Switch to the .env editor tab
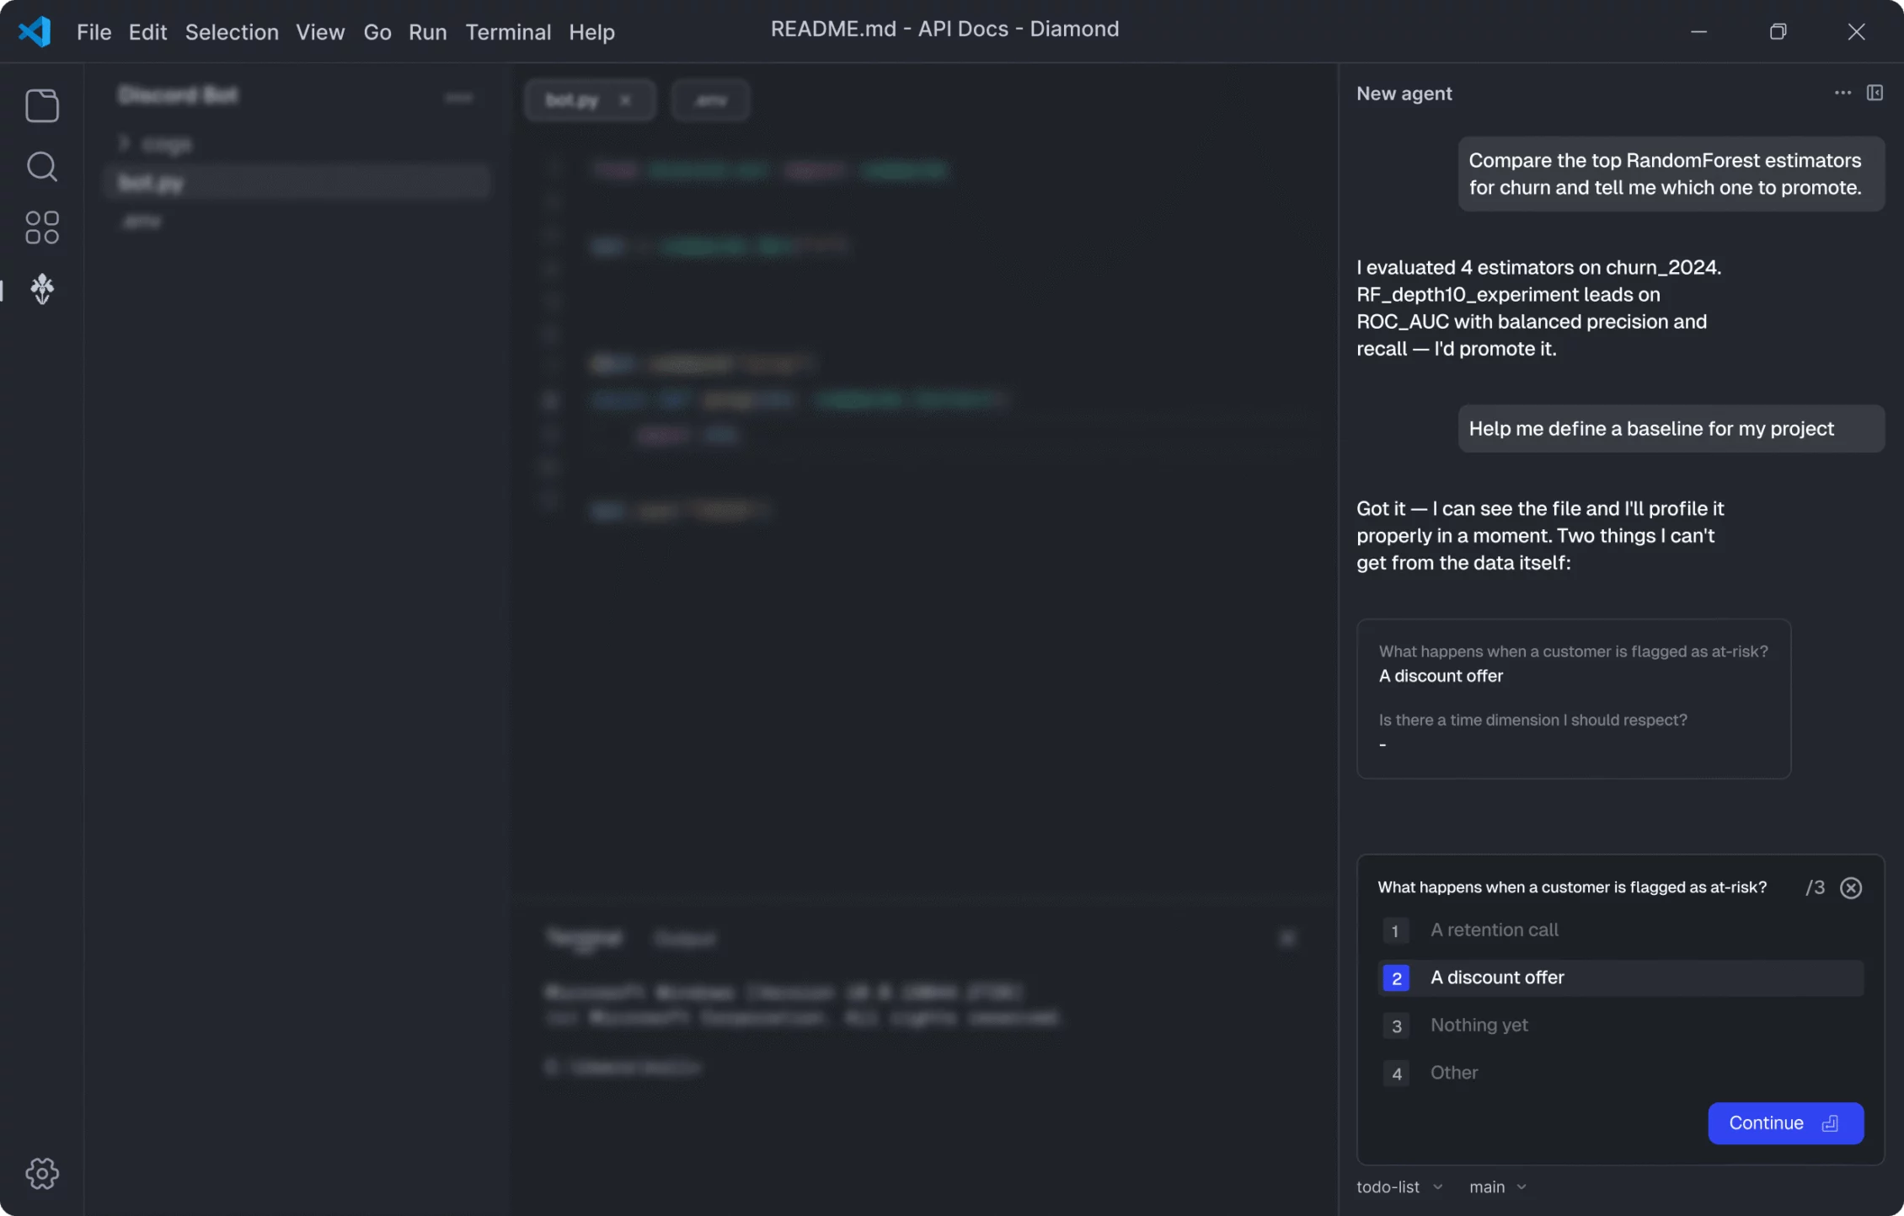This screenshot has height=1216, width=1904. click(x=710, y=100)
